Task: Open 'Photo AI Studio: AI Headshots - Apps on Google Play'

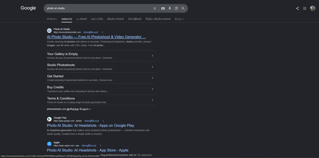Action: [x=91, y=125]
